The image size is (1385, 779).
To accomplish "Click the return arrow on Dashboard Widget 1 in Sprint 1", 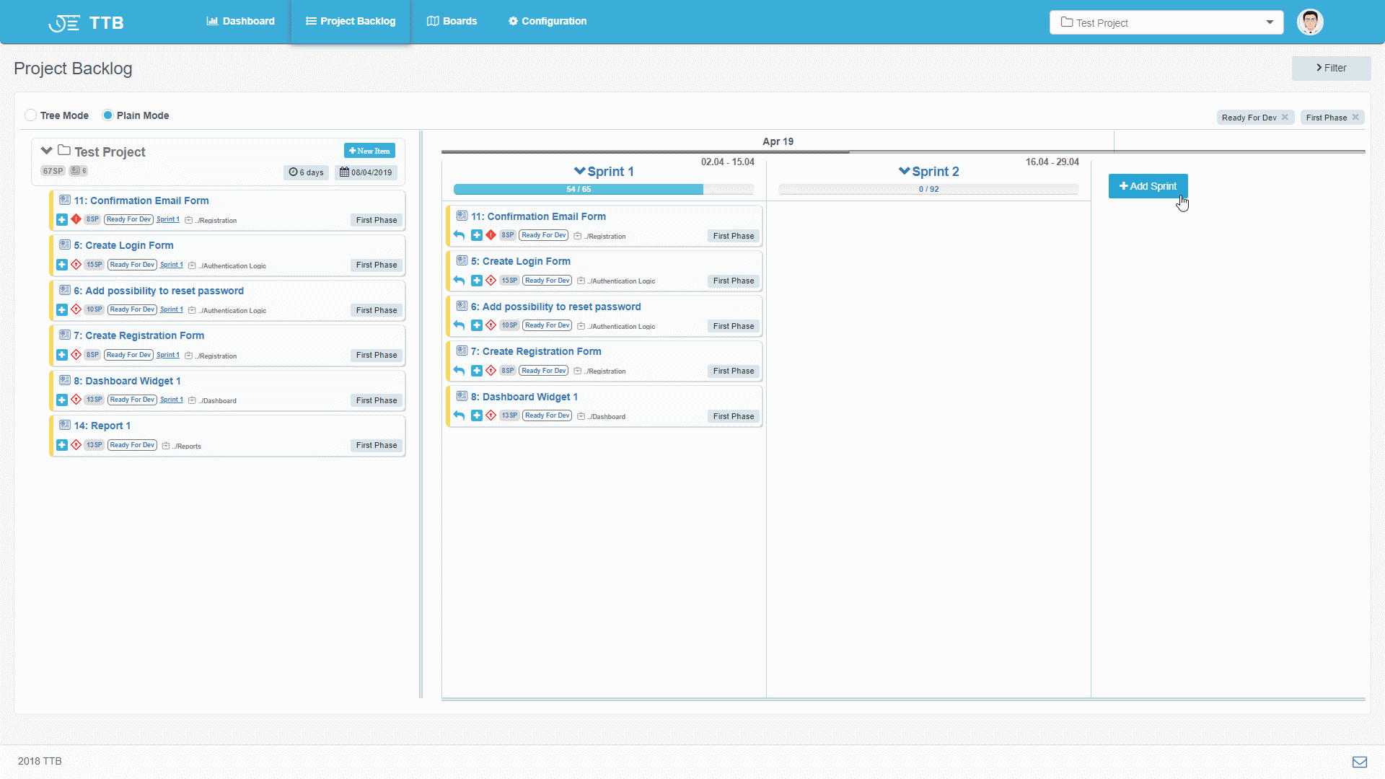I will point(460,415).
